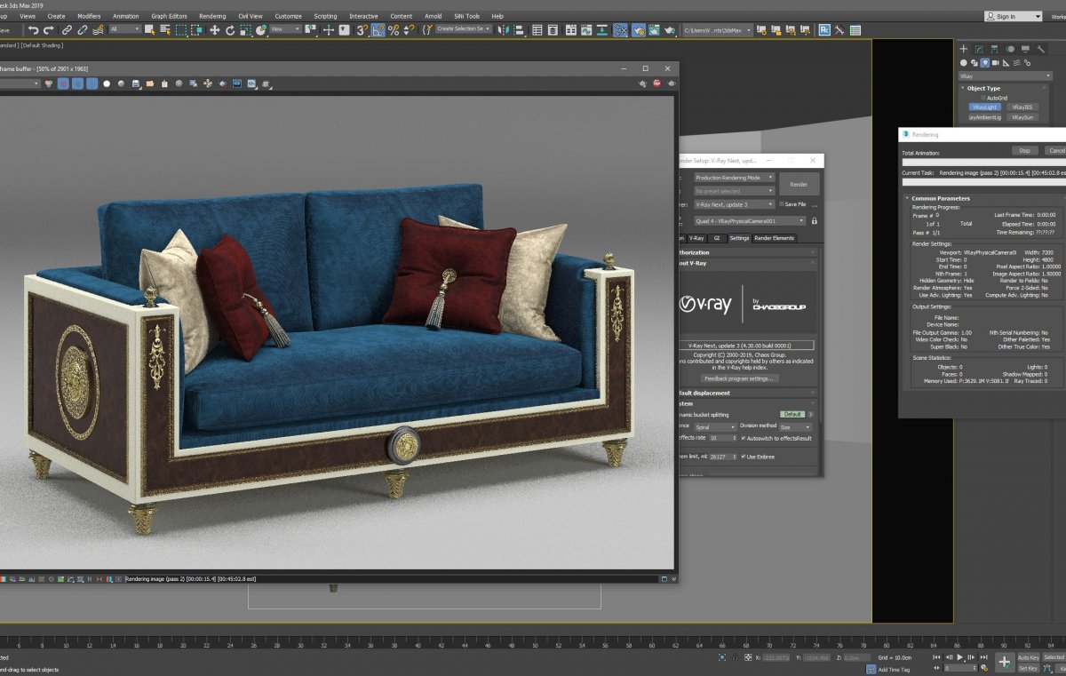Open the View reference coordinate dropdown

click(x=284, y=29)
